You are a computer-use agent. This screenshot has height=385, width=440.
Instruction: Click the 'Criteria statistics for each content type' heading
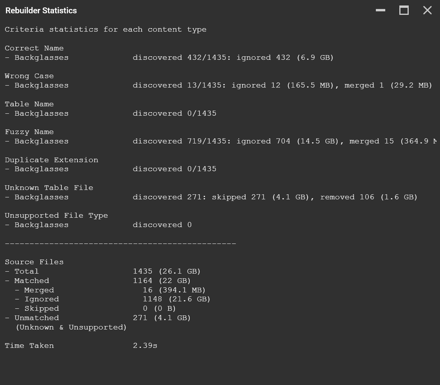point(106,30)
